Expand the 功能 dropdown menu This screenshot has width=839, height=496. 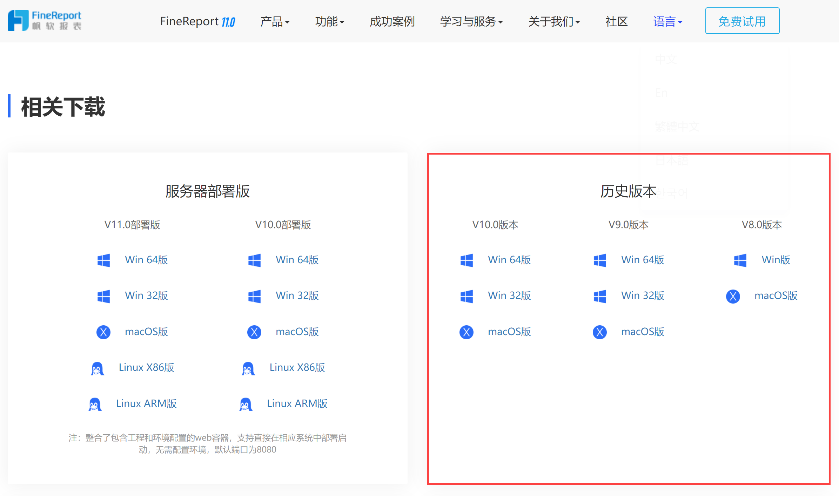point(330,22)
